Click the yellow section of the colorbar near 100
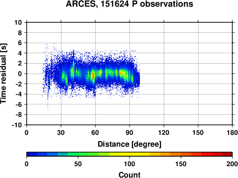This screenshot has height=178, width=238. (x=129, y=154)
